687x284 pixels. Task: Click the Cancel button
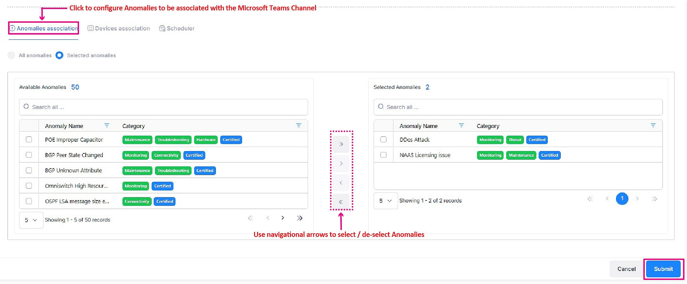tap(626, 269)
